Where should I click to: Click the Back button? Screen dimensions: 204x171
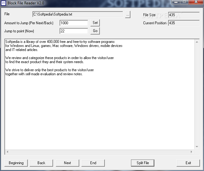41,163
